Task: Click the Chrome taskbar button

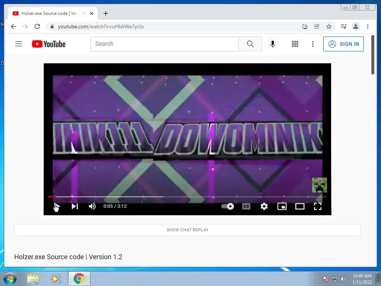Action: 79,279
